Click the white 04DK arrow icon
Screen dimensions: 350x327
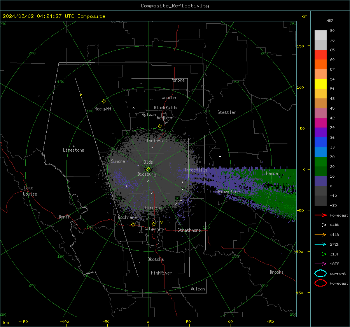point(320,225)
